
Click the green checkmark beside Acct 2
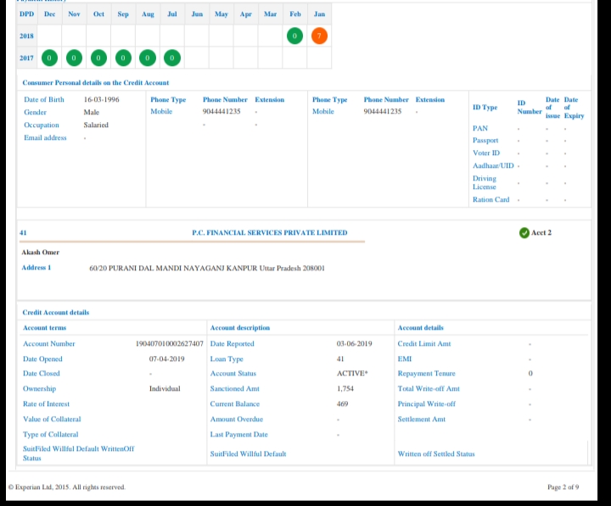click(524, 233)
